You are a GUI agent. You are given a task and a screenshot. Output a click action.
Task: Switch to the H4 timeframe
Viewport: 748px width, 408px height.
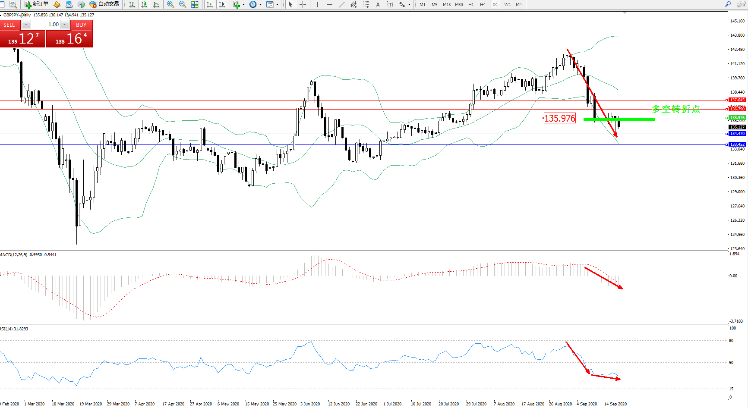click(x=483, y=4)
